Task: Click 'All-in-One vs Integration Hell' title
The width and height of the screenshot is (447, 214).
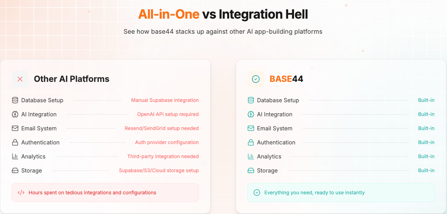Action: 223,14
